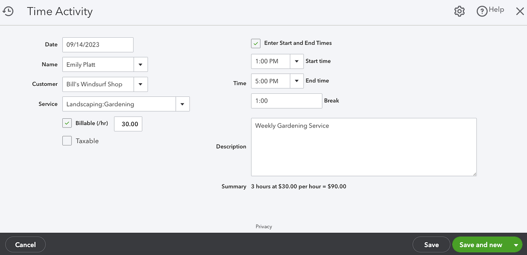The height and width of the screenshot is (255, 527).
Task: Click the Save button
Action: (x=431, y=244)
